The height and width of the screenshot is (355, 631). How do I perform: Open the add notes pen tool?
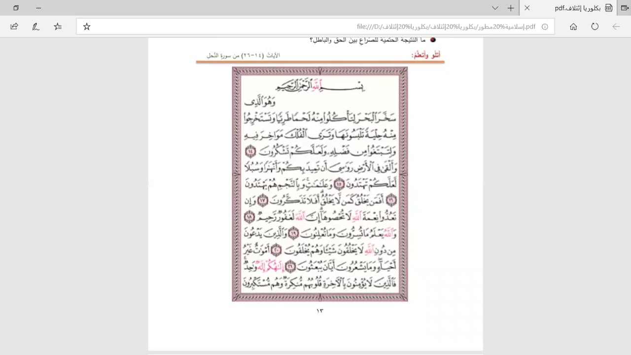tap(36, 27)
